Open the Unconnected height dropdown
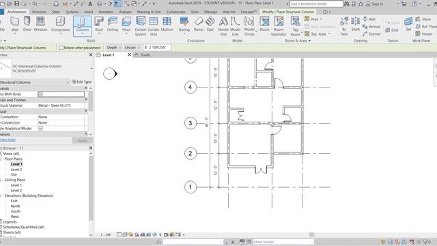437x246 pixels. click(x=132, y=48)
